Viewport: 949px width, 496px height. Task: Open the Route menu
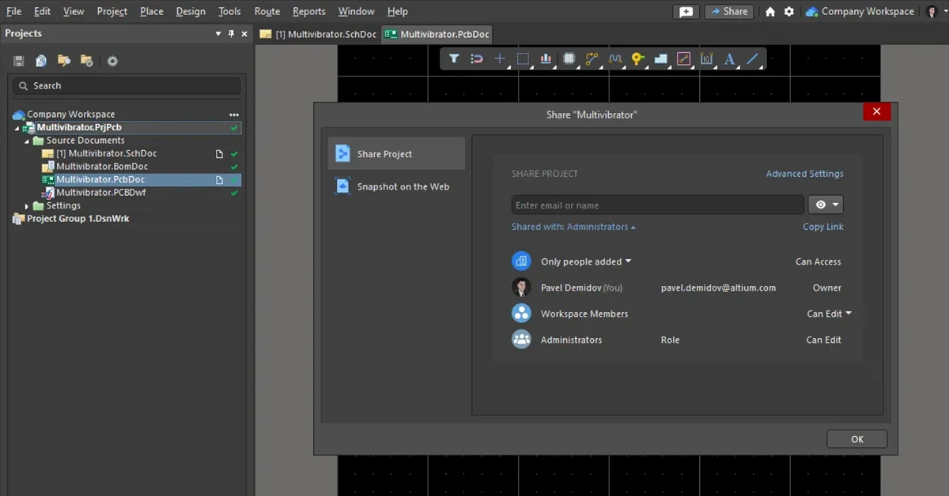click(x=267, y=12)
